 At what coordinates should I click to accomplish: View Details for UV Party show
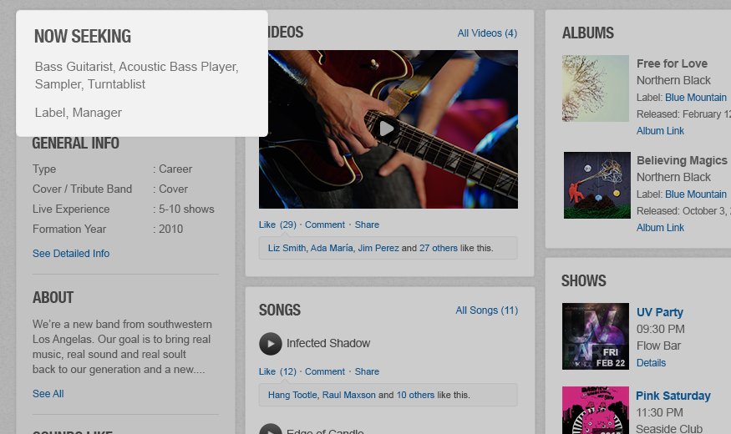[652, 363]
